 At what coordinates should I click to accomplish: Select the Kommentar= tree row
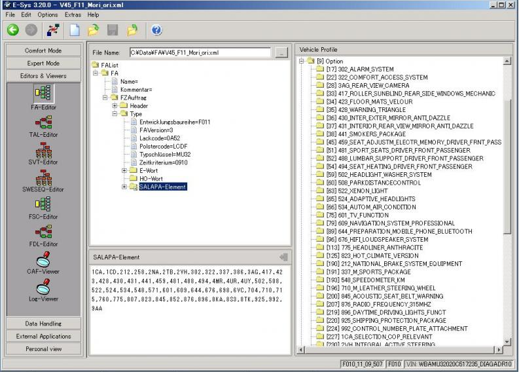[136, 90]
